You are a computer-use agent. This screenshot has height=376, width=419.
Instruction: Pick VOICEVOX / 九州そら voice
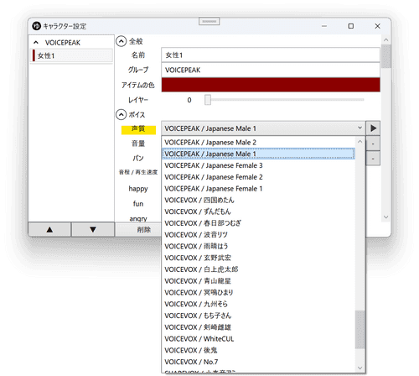(x=258, y=304)
